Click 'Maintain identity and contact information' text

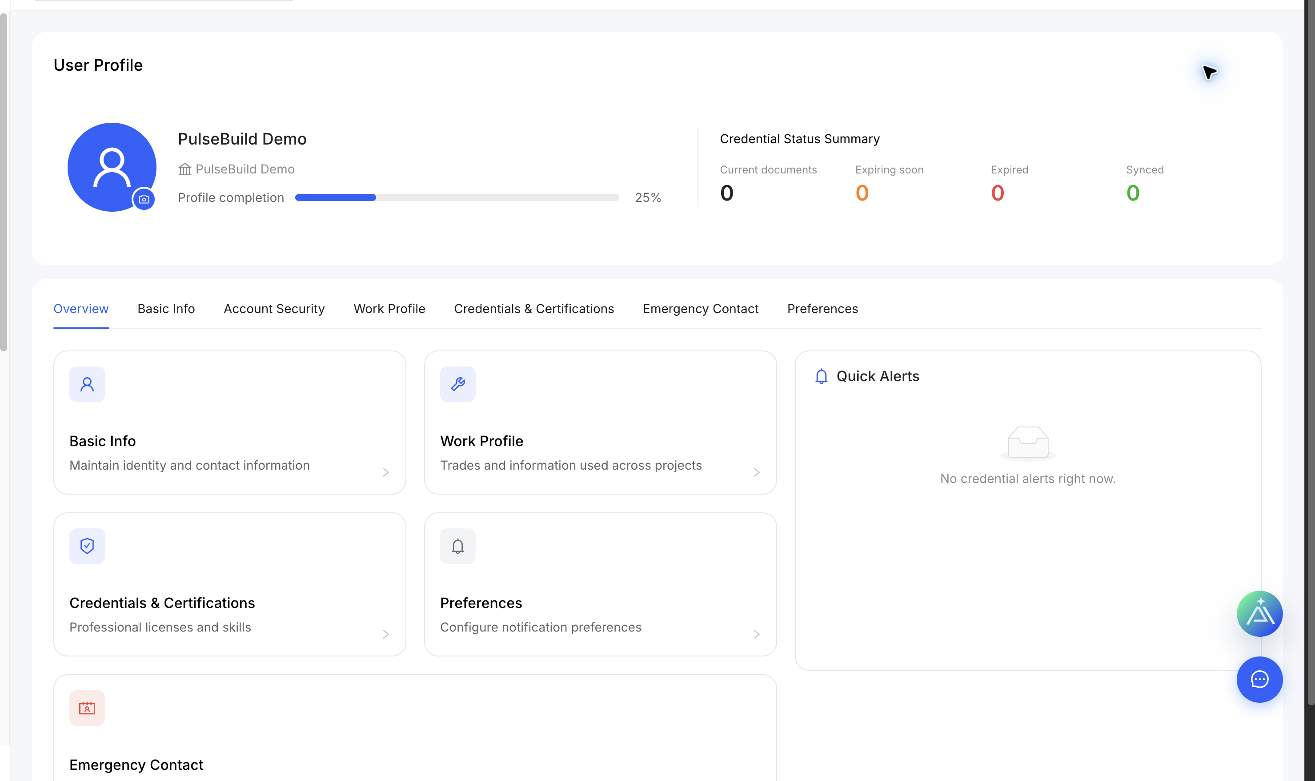pos(189,466)
